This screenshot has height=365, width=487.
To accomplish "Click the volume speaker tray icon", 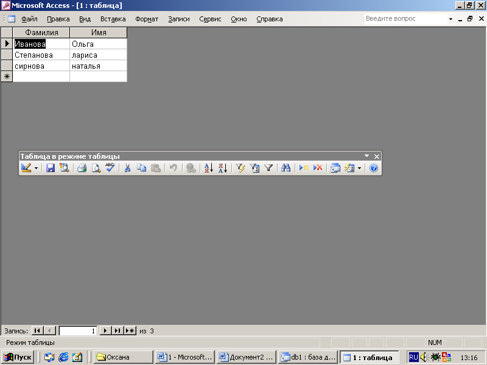I will (424, 357).
